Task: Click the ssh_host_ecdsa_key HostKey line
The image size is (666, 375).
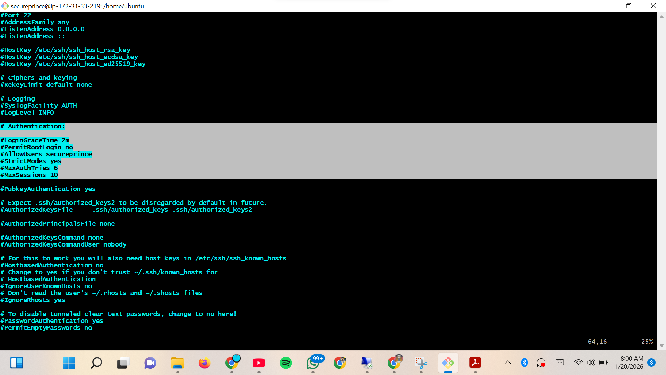Action: click(x=69, y=57)
